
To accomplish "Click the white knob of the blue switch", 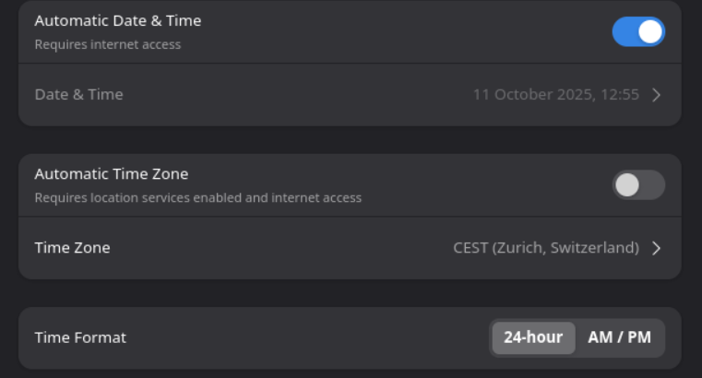I will pyautogui.click(x=650, y=31).
